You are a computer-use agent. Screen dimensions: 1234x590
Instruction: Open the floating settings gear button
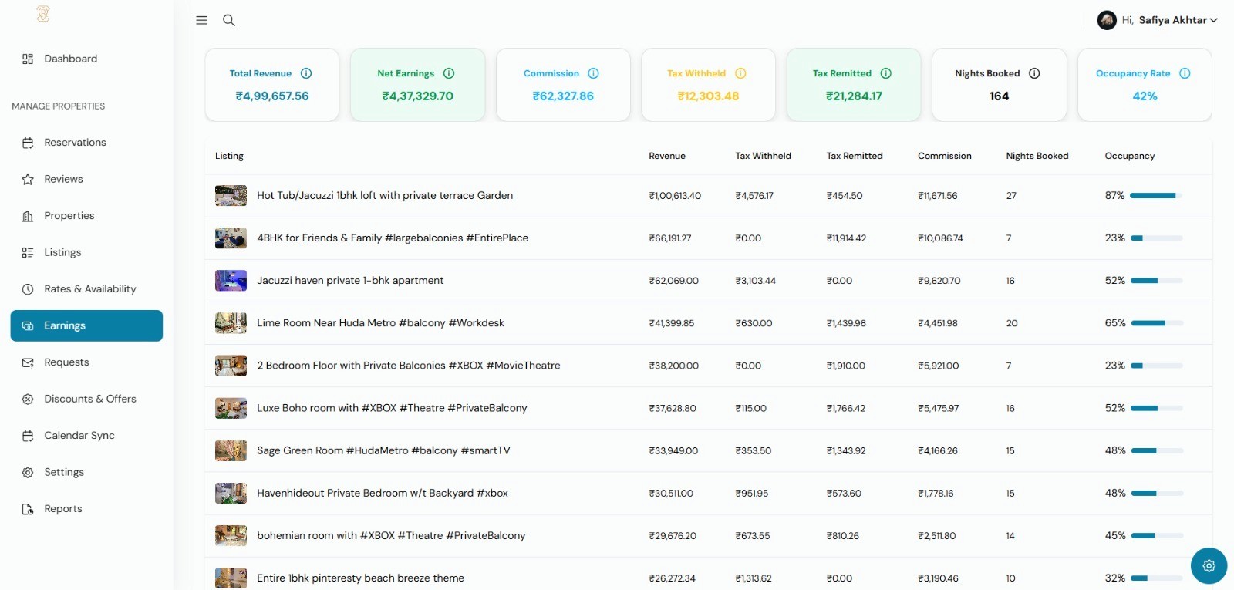(x=1209, y=565)
